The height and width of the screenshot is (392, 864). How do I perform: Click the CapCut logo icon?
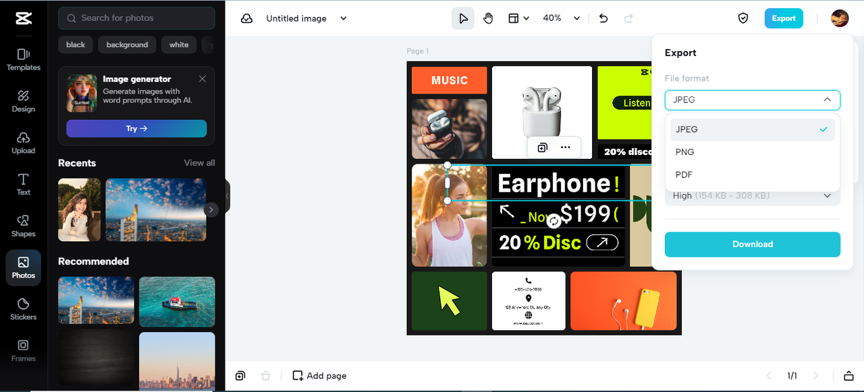[x=24, y=18]
